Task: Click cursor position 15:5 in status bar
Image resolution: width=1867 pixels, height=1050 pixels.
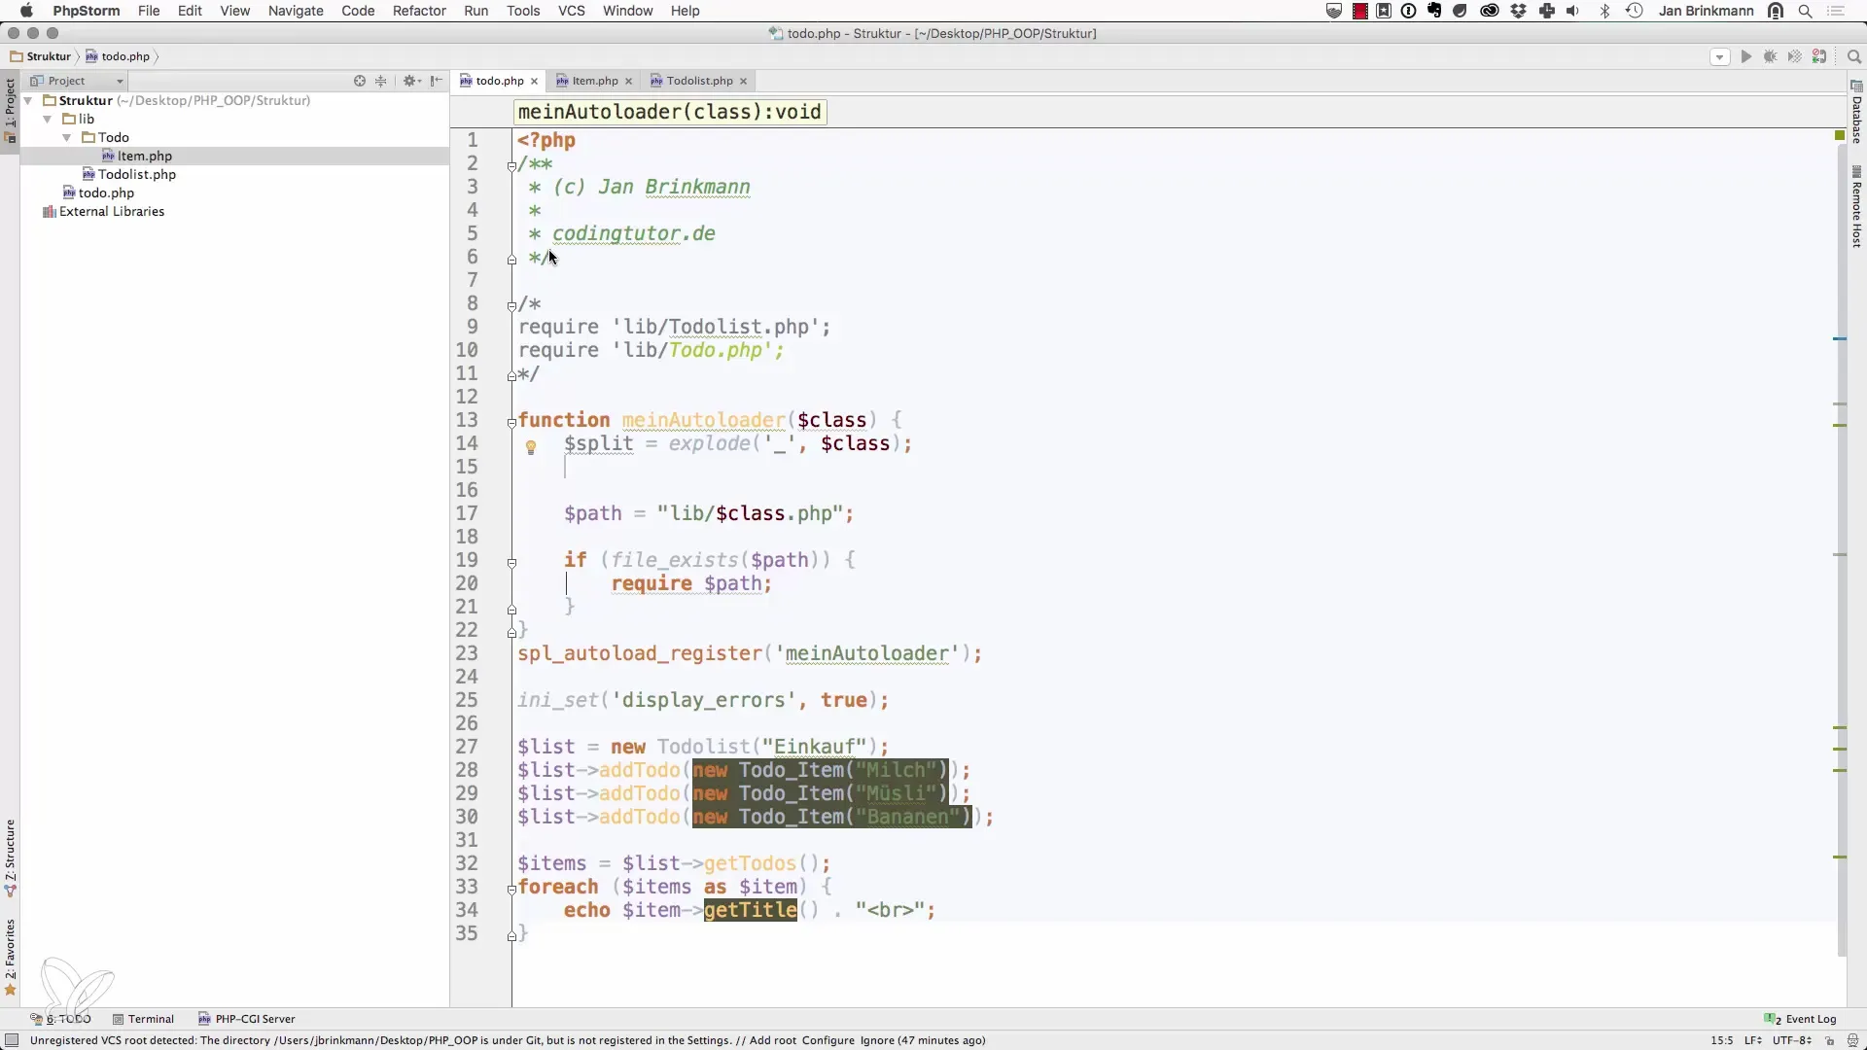Action: point(1721,1040)
